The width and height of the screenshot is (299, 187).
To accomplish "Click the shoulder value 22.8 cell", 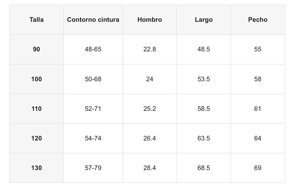I will coord(150,49).
